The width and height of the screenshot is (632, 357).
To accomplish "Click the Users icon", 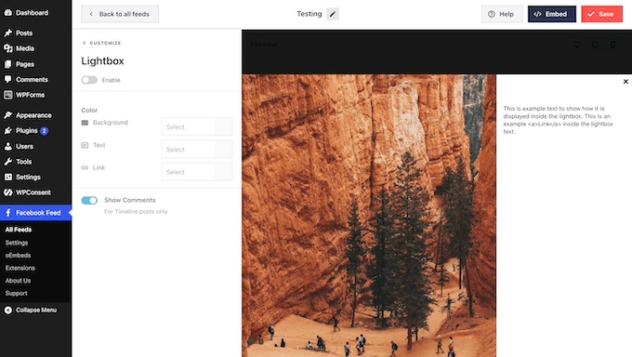I will [x=8, y=147].
